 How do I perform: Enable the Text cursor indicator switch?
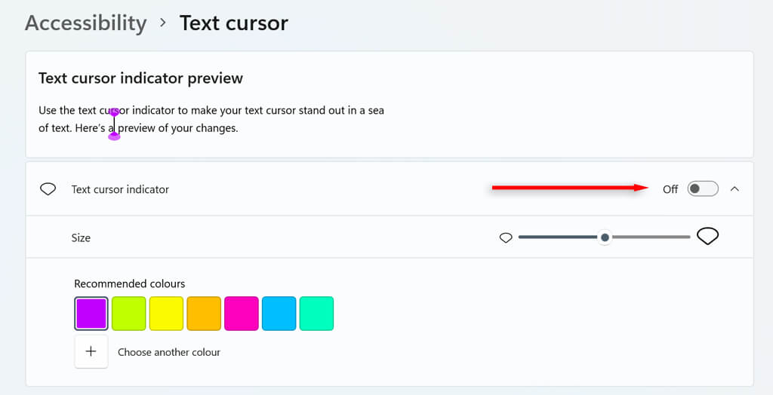click(x=702, y=188)
